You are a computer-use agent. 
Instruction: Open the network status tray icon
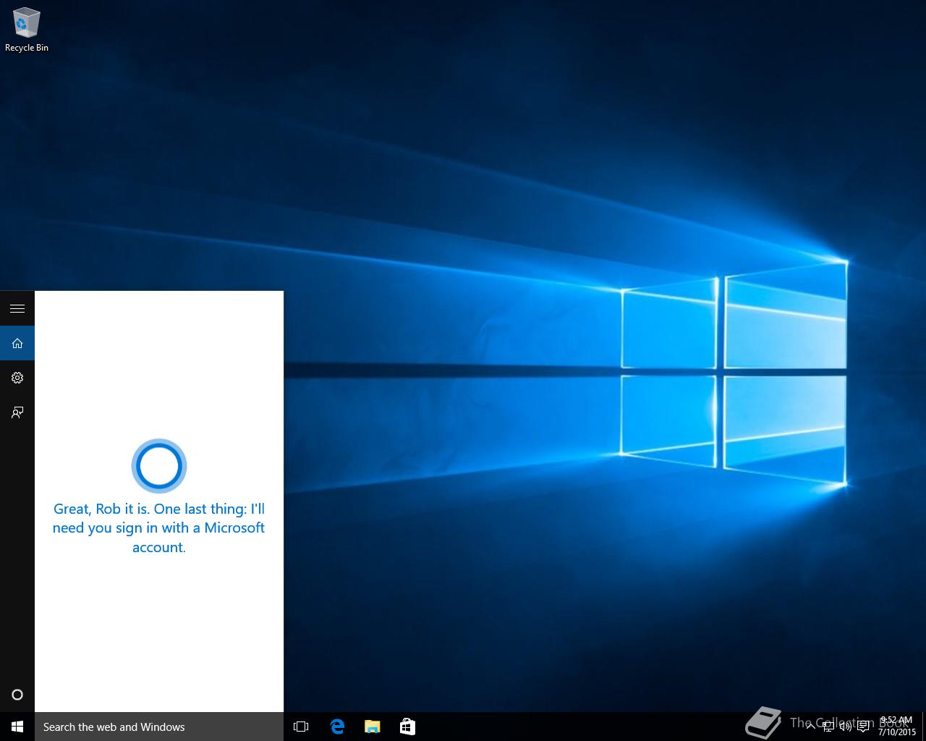(x=828, y=727)
